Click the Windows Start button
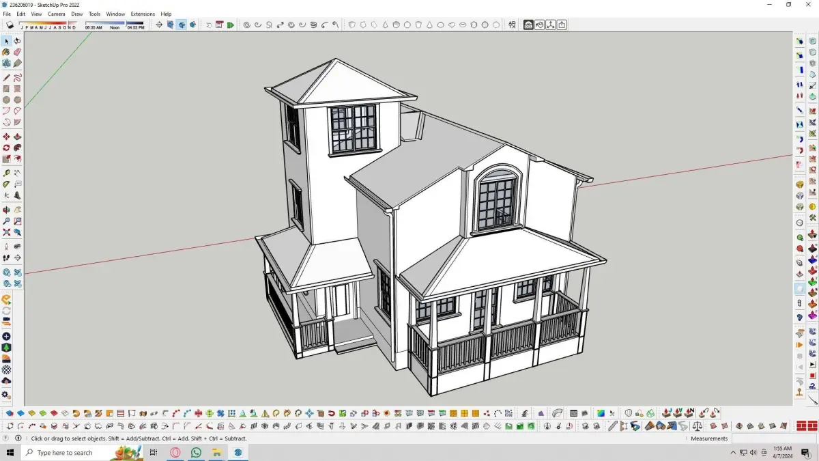 10,452
